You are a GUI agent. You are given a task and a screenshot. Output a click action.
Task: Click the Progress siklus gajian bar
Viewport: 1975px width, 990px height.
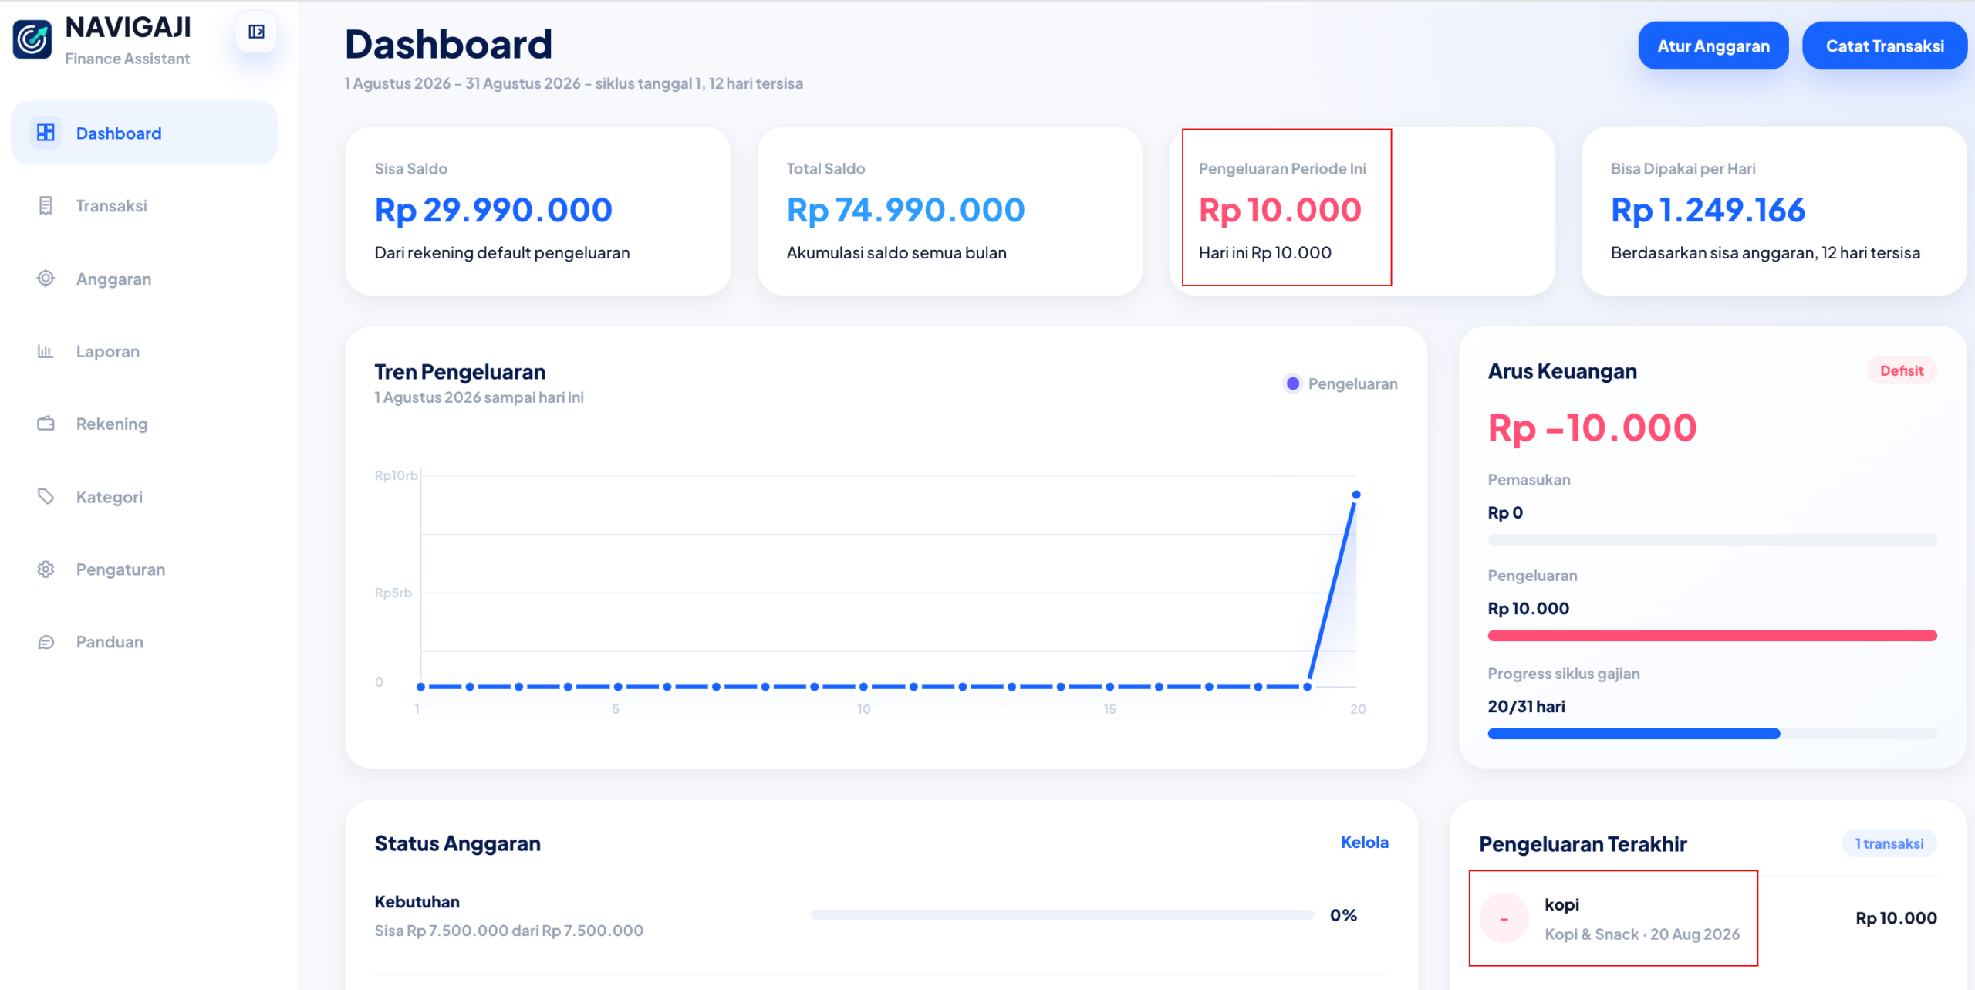click(x=1712, y=734)
